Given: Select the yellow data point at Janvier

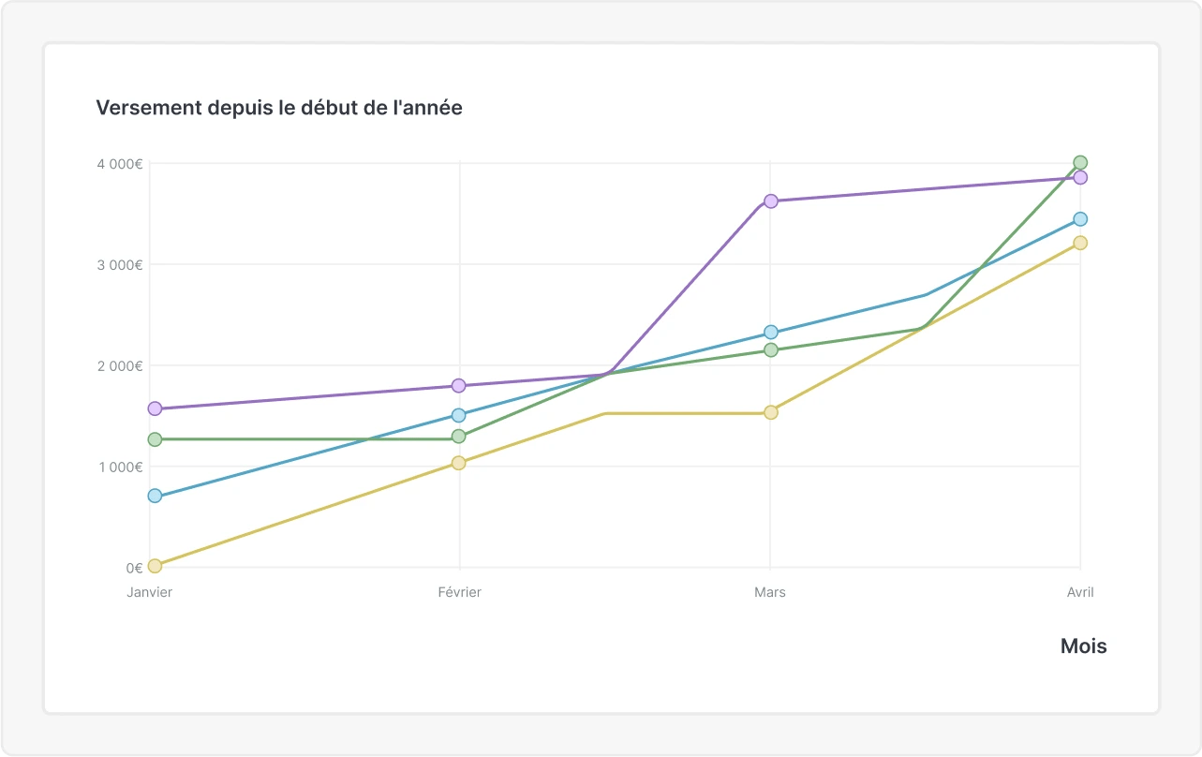Looking at the screenshot, I should 156,566.
